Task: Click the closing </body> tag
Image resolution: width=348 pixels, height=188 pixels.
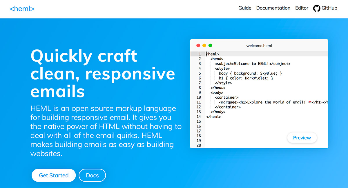Action: (218, 112)
